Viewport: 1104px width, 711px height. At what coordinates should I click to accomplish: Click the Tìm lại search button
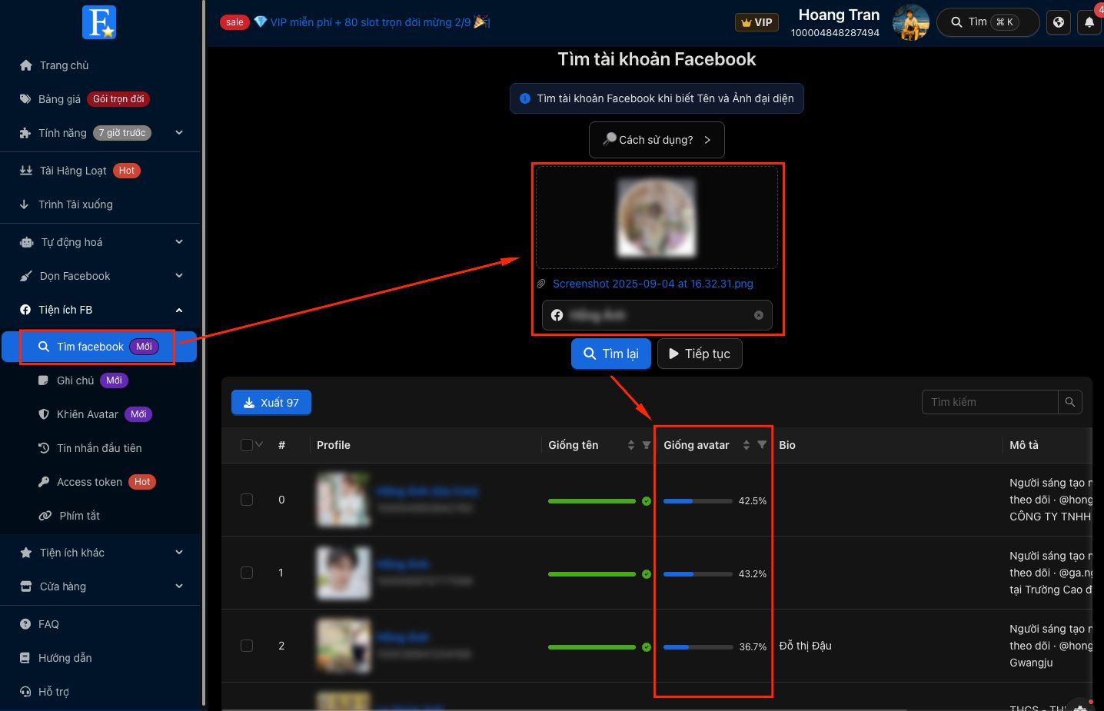611,354
